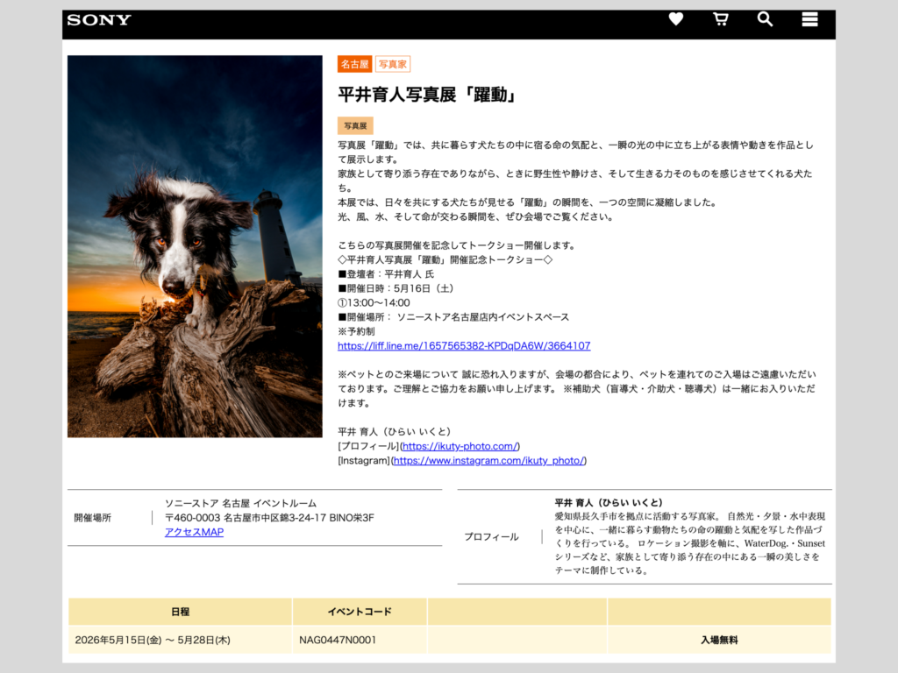Click the 写真展 category label
Screen dimensions: 898x673
click(x=355, y=126)
